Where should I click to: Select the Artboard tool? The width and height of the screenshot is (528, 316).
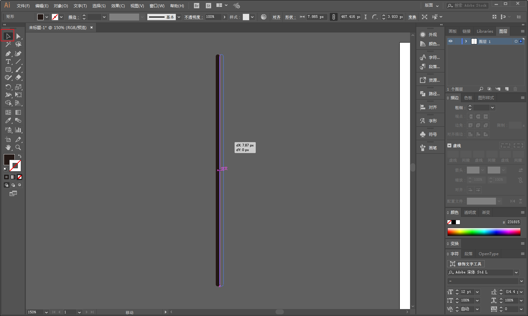point(8,139)
